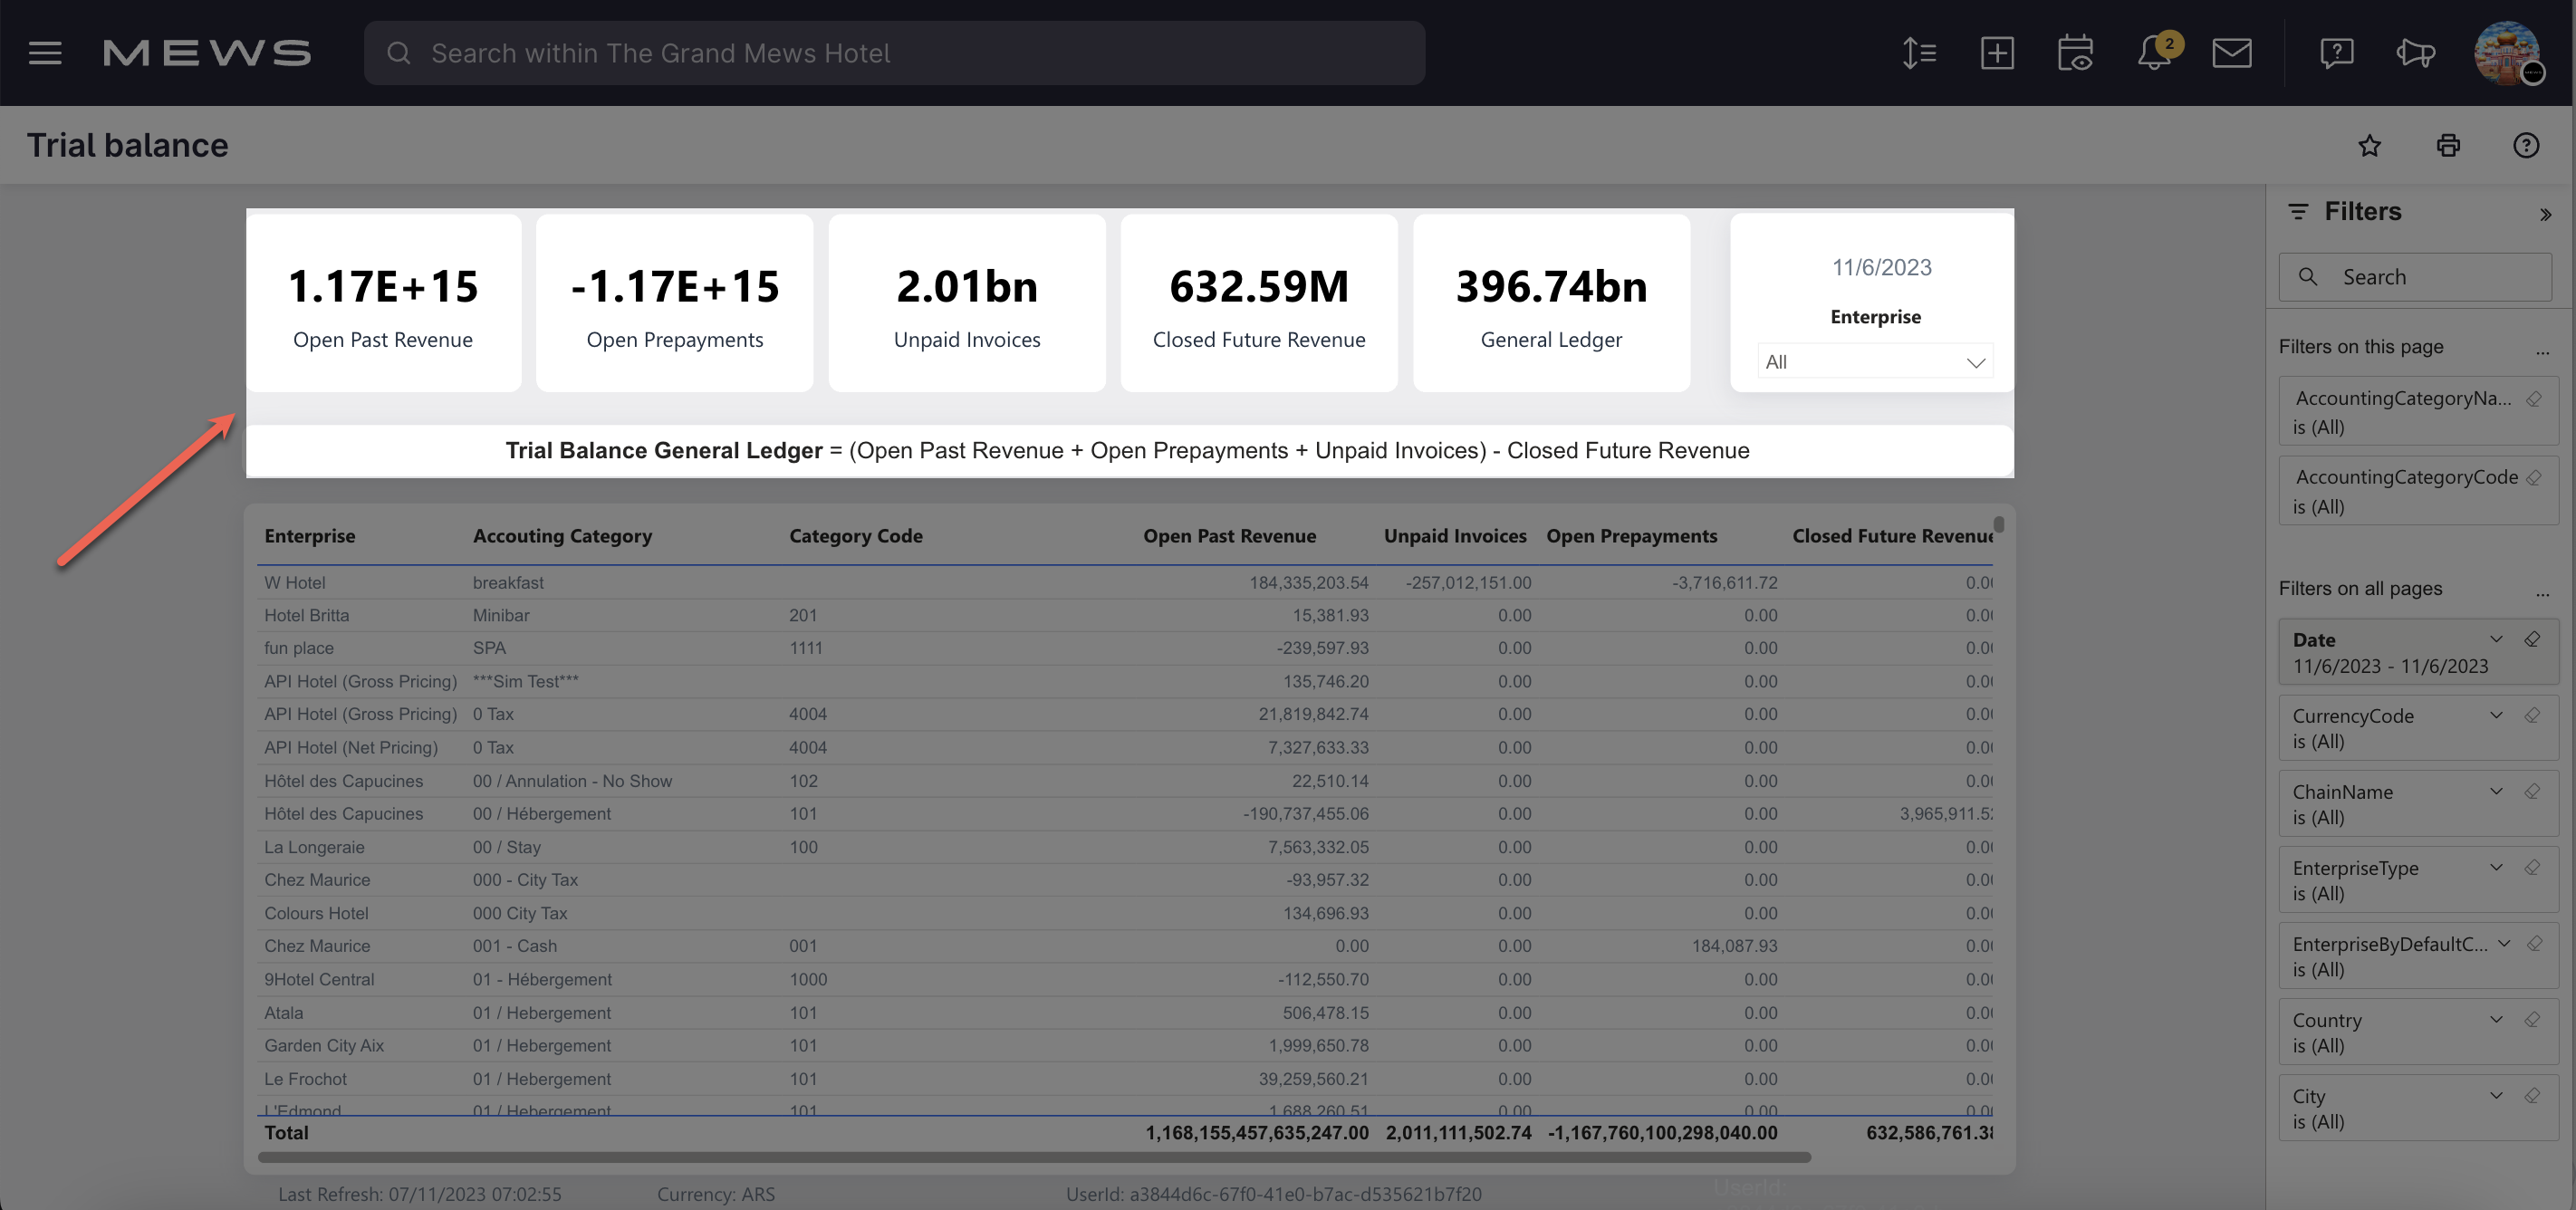Screen dimensions: 2576x1210
Task: Open report help question-mark icon
Action: click(x=2526, y=146)
